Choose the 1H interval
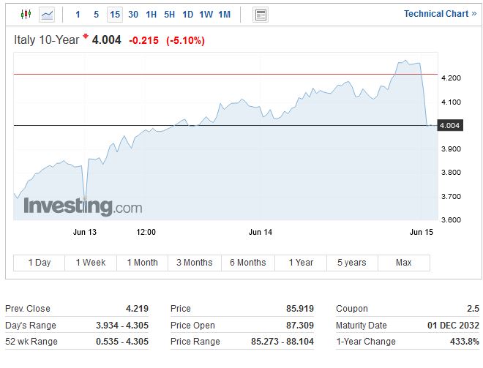The image size is (483, 368). tap(151, 14)
